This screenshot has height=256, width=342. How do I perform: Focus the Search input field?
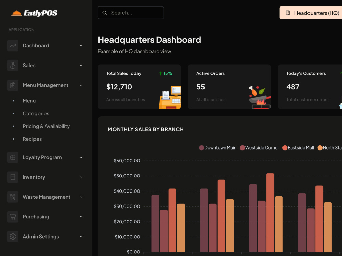click(x=131, y=13)
